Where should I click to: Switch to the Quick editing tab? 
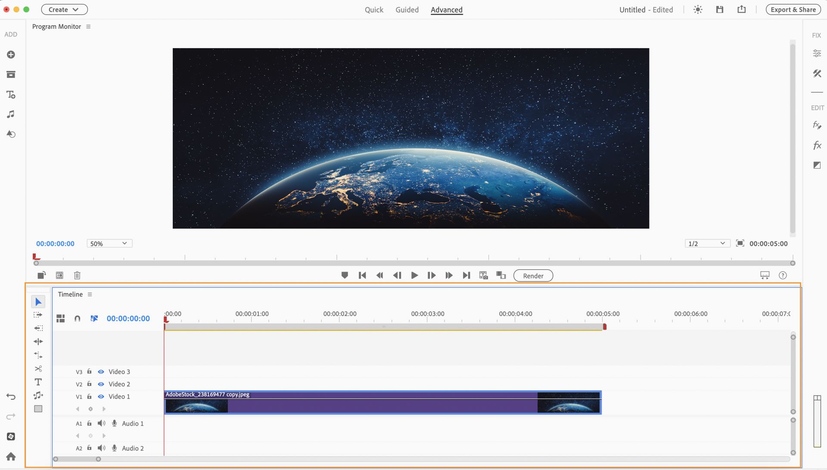pyautogui.click(x=374, y=9)
